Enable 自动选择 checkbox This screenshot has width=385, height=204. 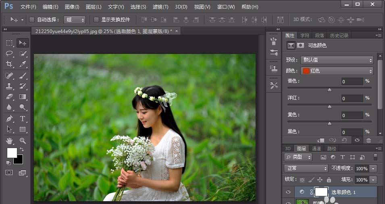[32, 20]
